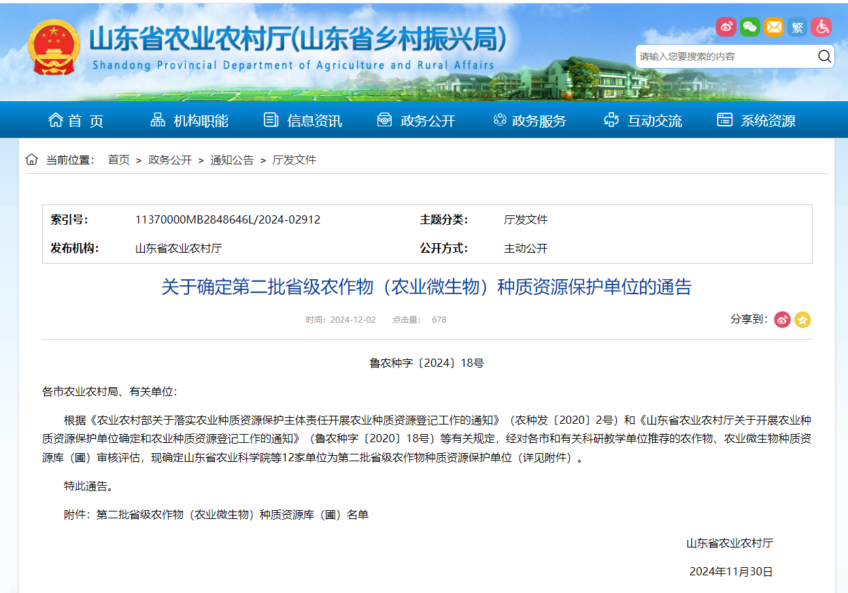Click the 通知公告 breadcrumb link
This screenshot has height=593, width=848.
pos(232,160)
